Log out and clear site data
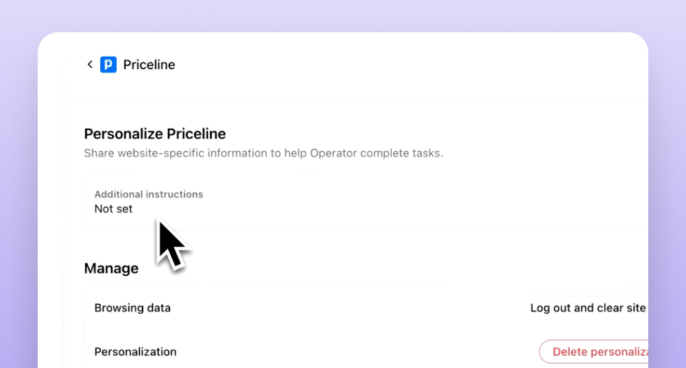Viewport: 686px width, 368px height. click(x=588, y=308)
